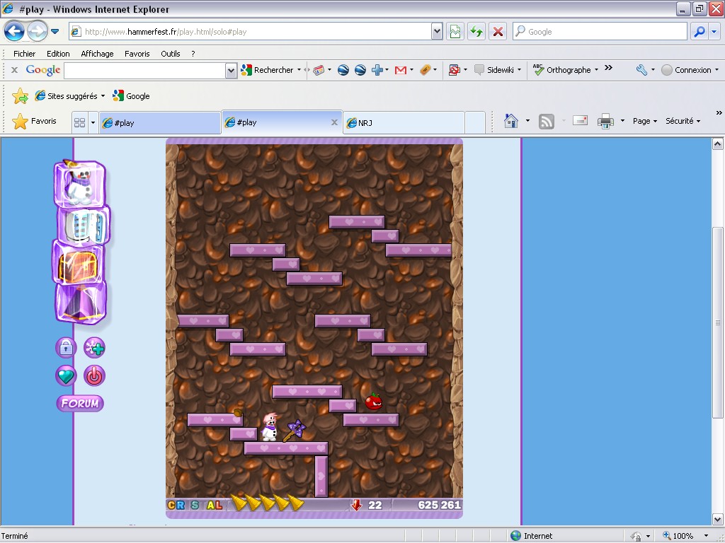The height and width of the screenshot is (543, 725).
Task: Expand the address bar history dropdown
Action: pos(437,31)
